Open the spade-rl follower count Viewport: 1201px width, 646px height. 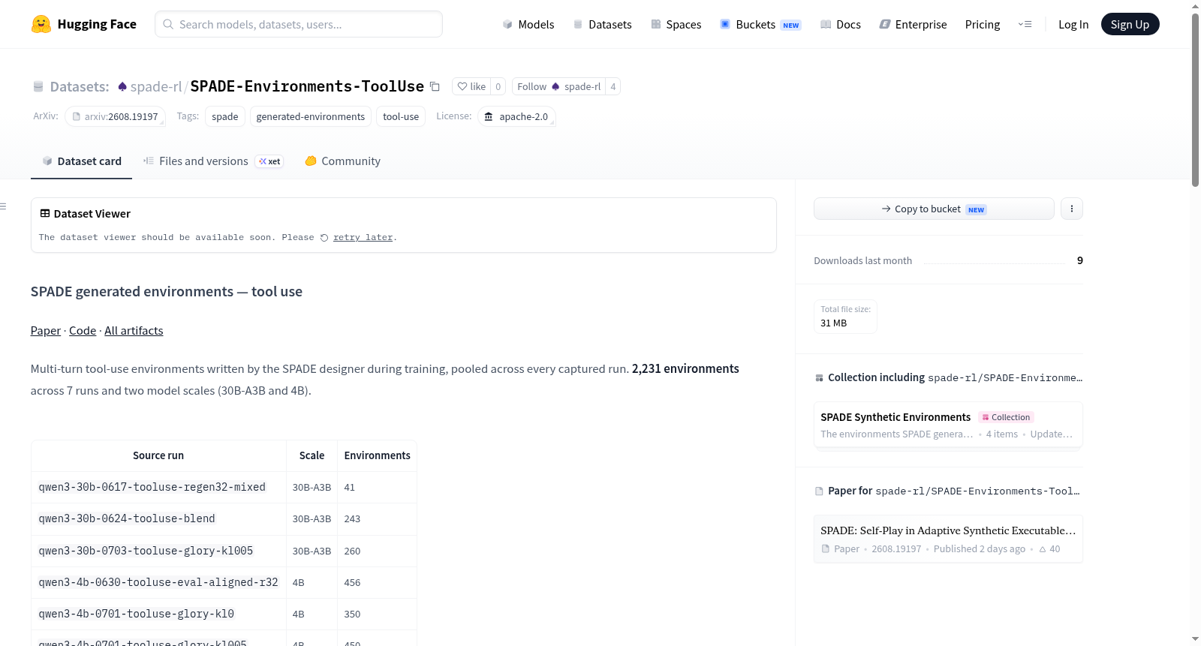coord(613,86)
